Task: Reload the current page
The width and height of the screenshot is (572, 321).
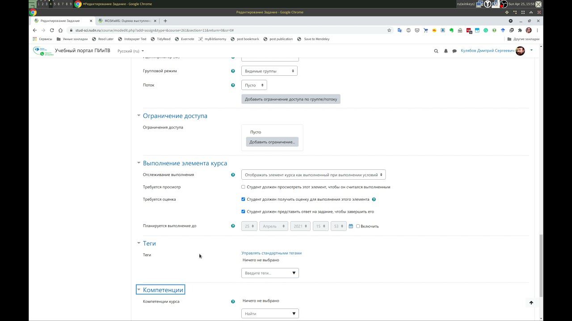Action: coord(52,30)
